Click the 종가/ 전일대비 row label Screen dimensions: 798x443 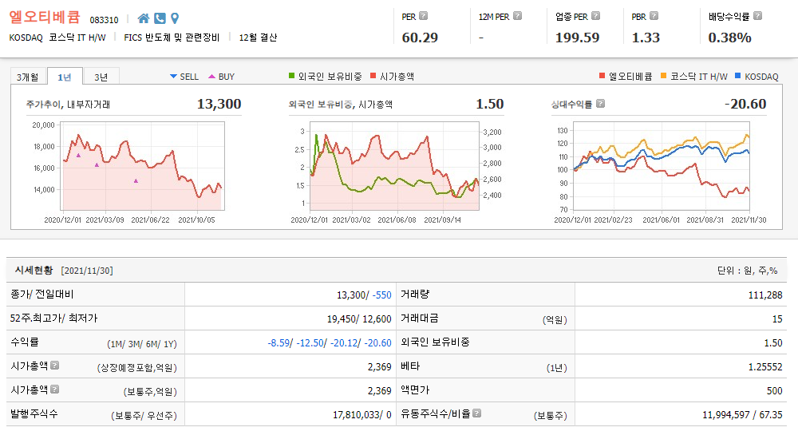pos(42,295)
